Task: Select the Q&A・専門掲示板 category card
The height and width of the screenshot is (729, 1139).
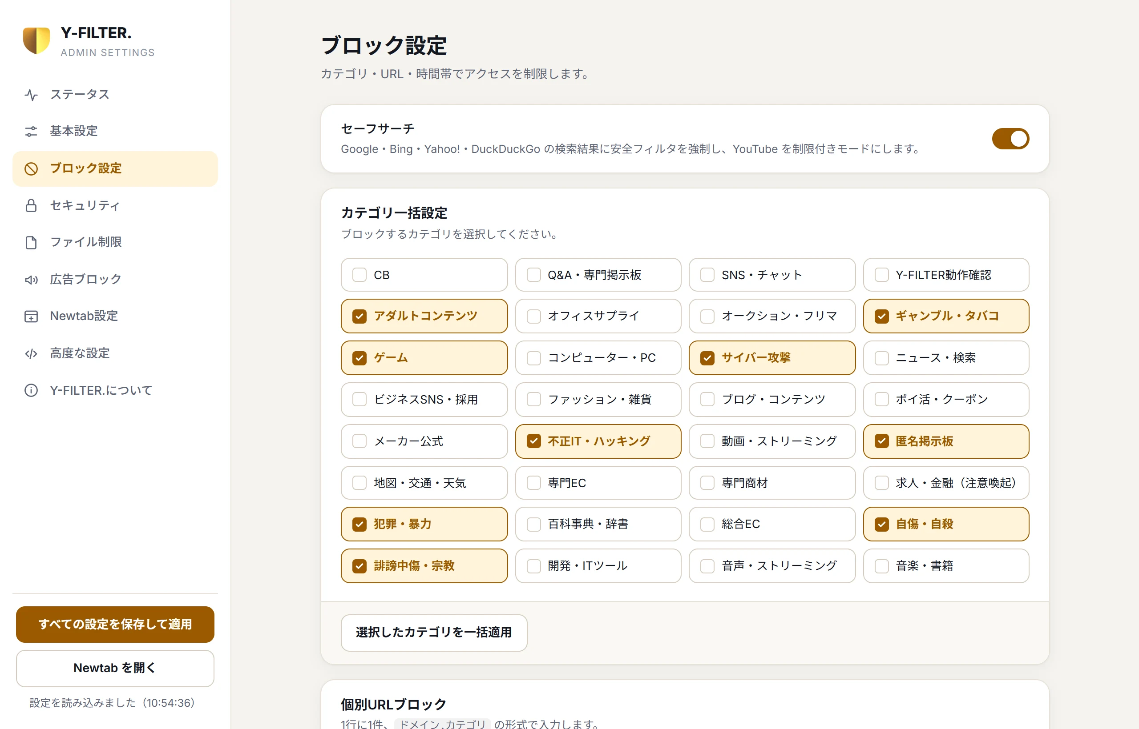Action: tap(598, 275)
